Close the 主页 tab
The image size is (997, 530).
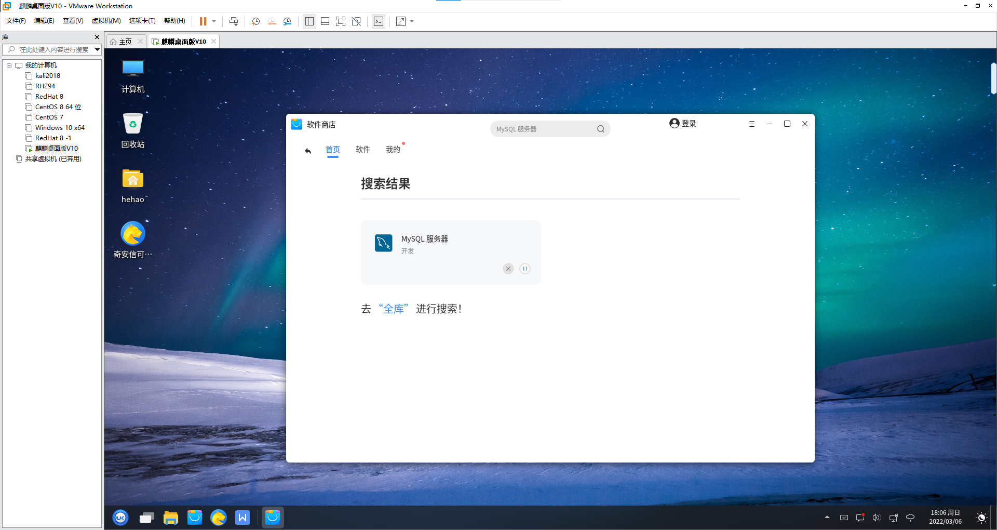140,42
